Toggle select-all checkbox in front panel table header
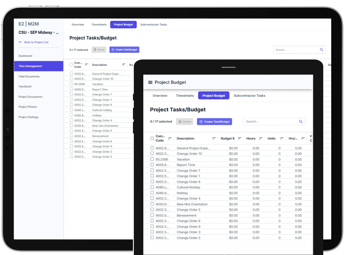 (x=152, y=138)
